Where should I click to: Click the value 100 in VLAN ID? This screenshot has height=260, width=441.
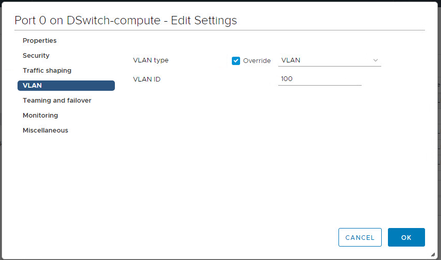pos(287,79)
